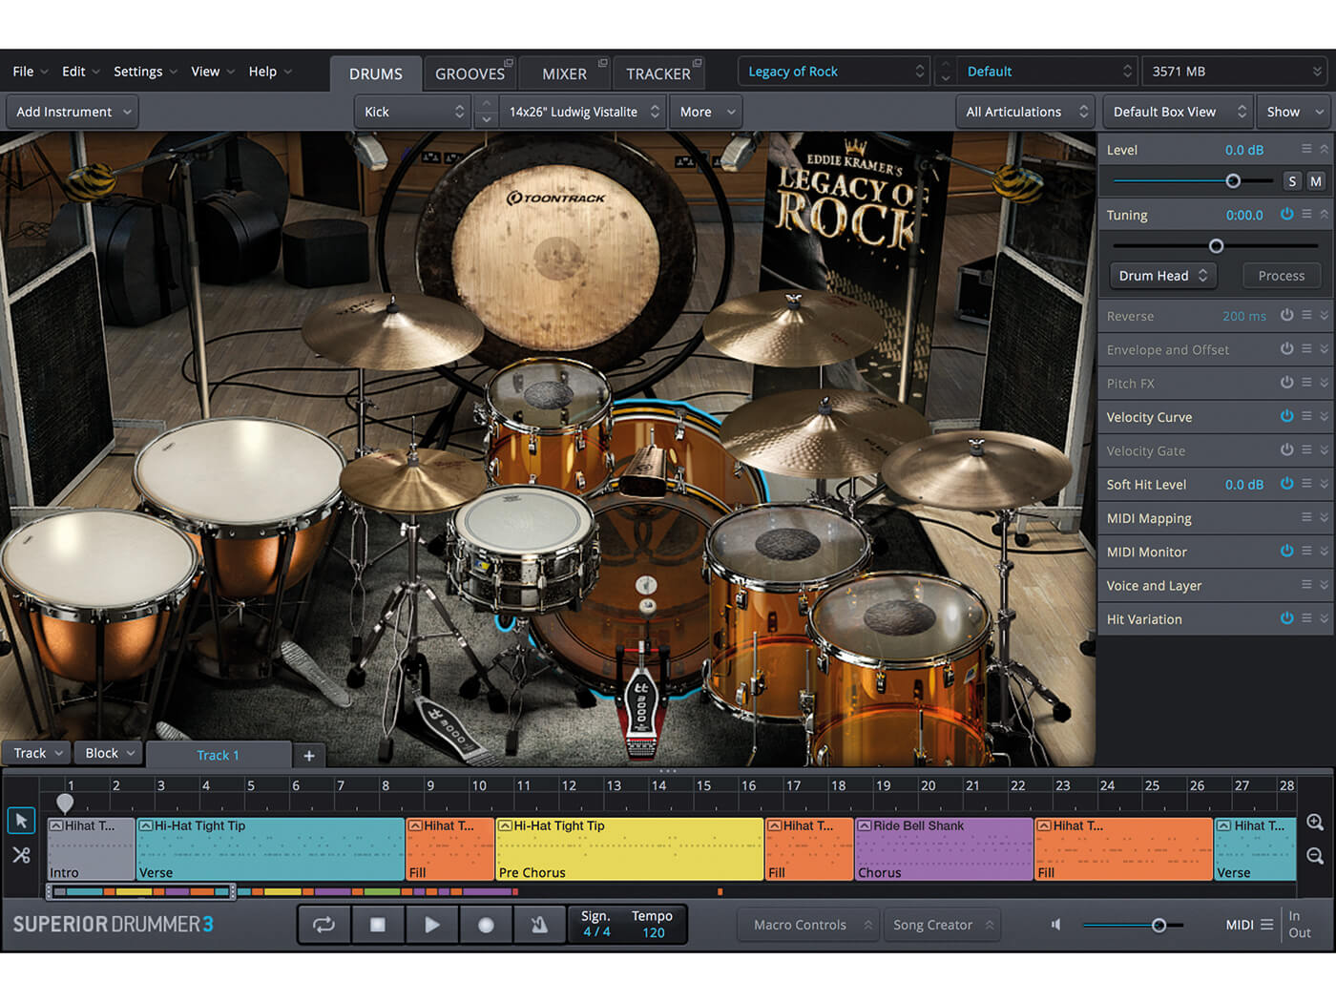Enable the Reverse effect power button
The height and width of the screenshot is (1002, 1336).
pyautogui.click(x=1286, y=315)
